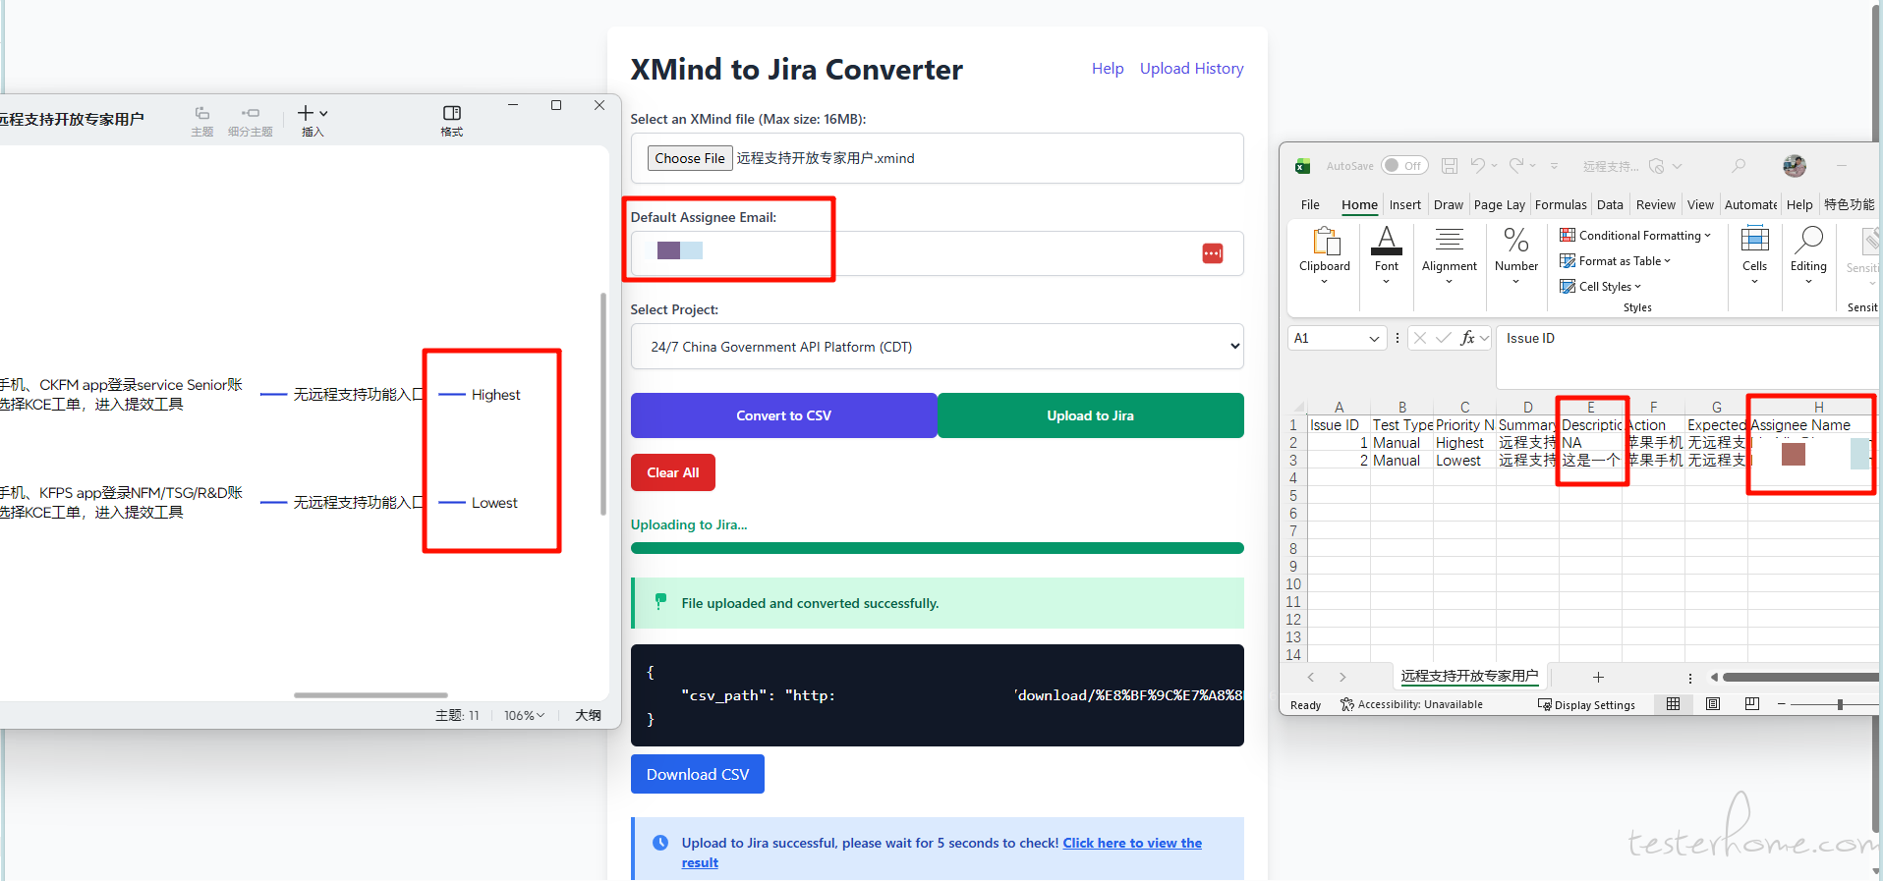Click the Excel undo arrow
This screenshot has height=881, width=1883.
1477,166
